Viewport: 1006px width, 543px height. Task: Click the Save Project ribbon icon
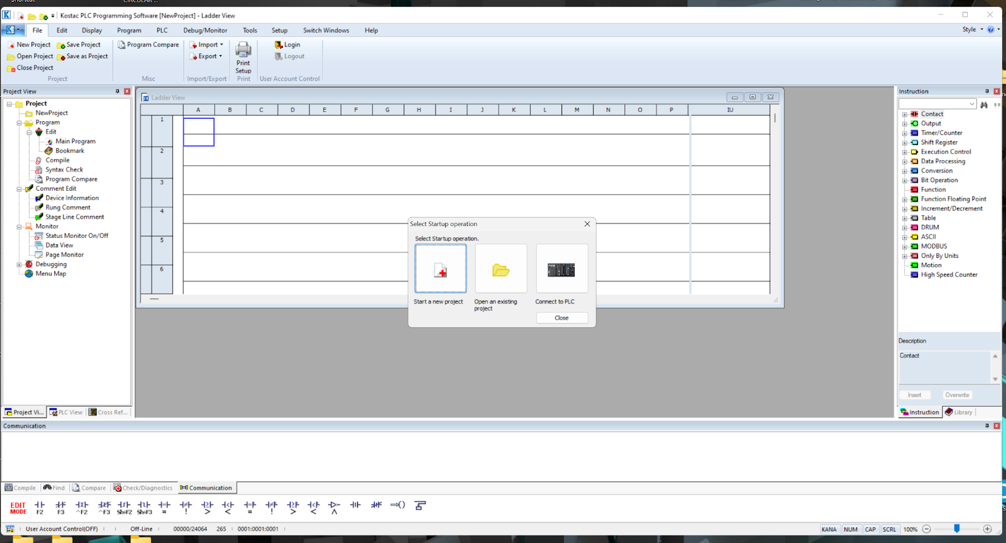tap(61, 45)
